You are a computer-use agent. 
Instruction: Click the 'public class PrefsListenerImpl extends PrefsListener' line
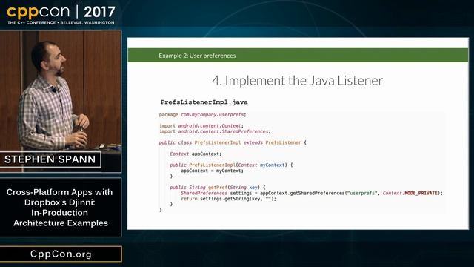click(233, 142)
